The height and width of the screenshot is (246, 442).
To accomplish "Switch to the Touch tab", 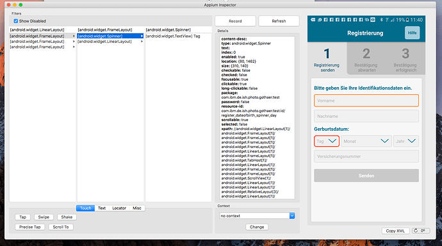I will tap(85, 208).
